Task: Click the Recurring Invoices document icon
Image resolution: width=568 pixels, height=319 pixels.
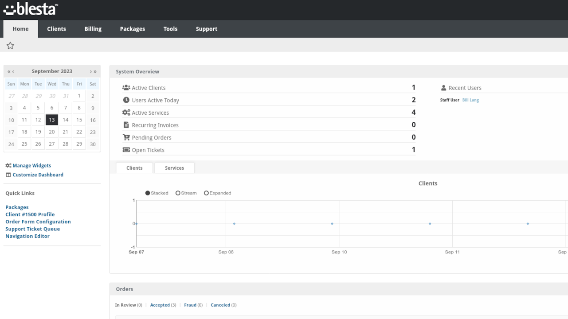Action: (x=126, y=125)
